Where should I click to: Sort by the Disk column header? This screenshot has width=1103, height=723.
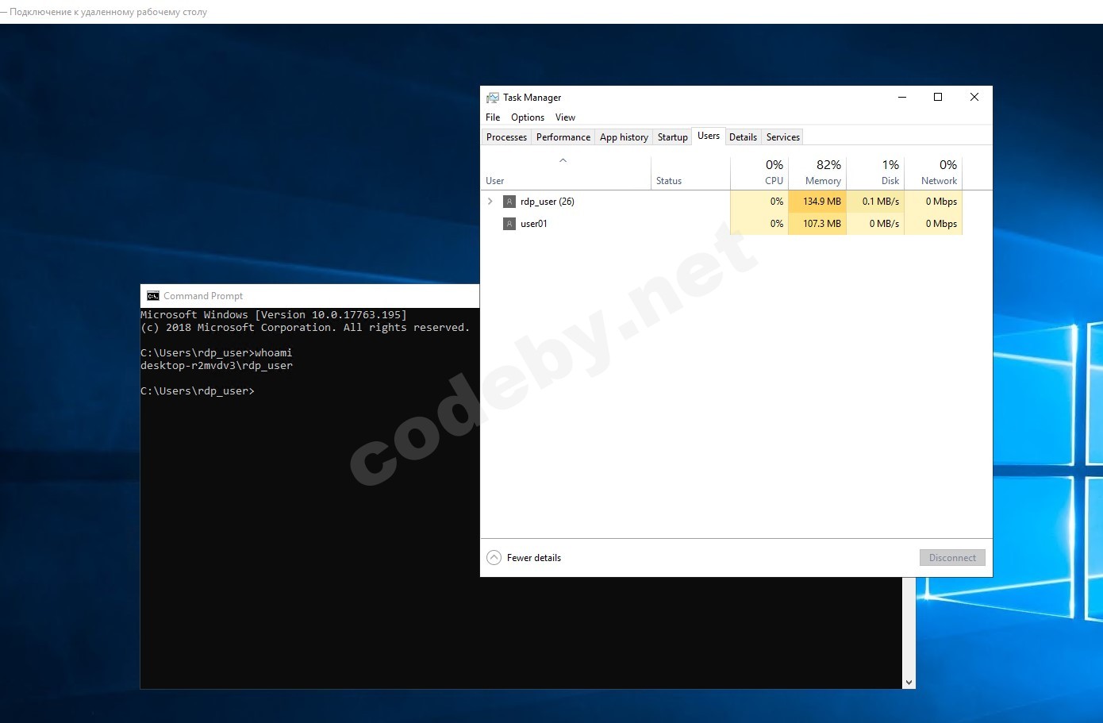click(875, 173)
